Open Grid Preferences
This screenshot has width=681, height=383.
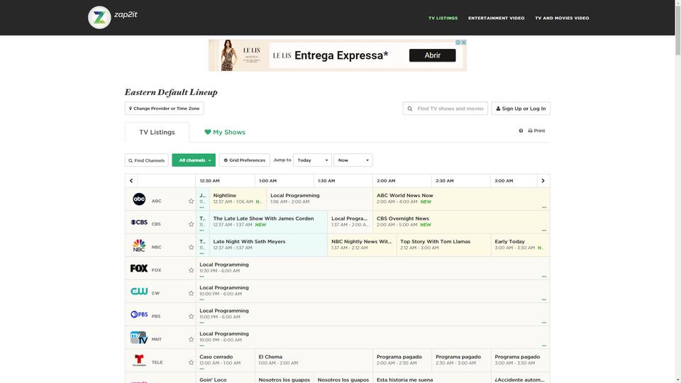[245, 160]
